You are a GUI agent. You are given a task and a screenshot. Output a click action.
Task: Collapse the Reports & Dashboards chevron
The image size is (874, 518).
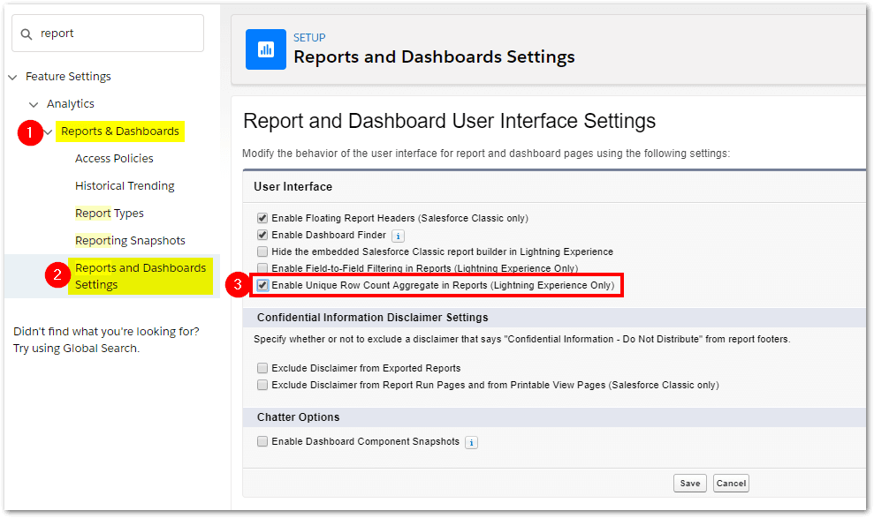[x=49, y=131]
